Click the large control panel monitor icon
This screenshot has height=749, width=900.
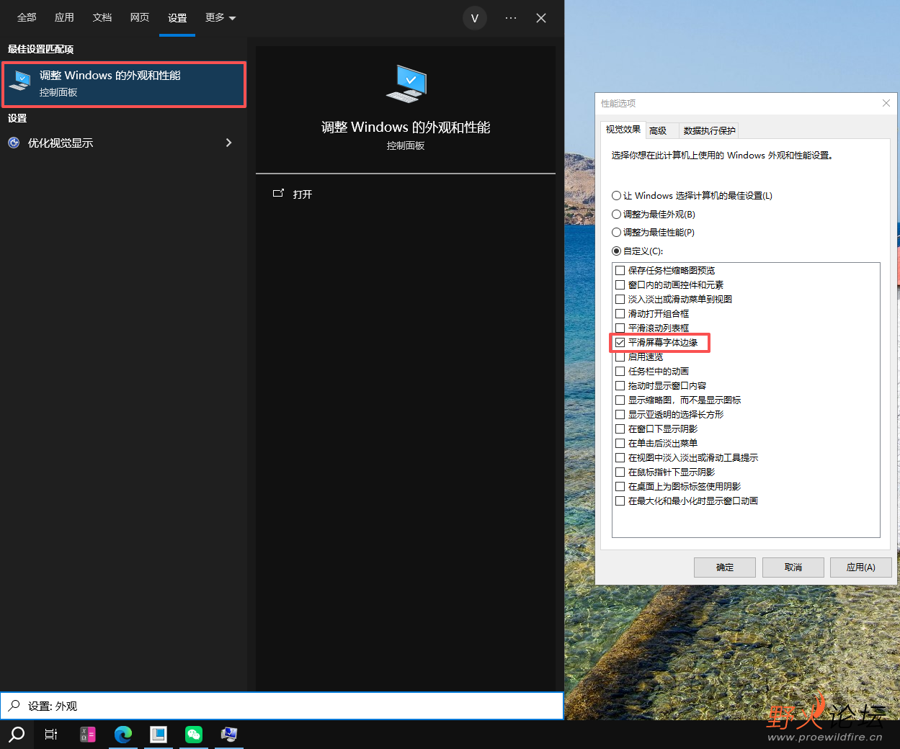pyautogui.click(x=406, y=84)
